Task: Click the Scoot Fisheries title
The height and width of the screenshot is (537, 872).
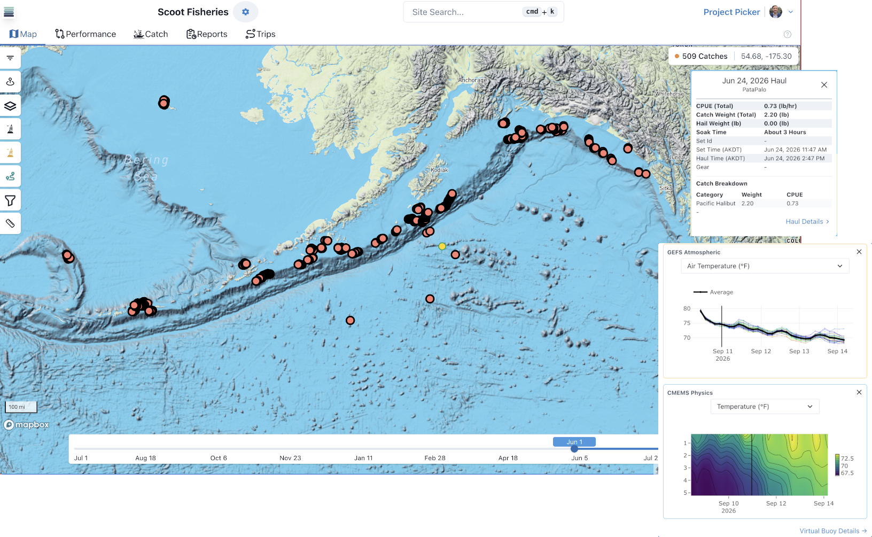Action: 193,12
